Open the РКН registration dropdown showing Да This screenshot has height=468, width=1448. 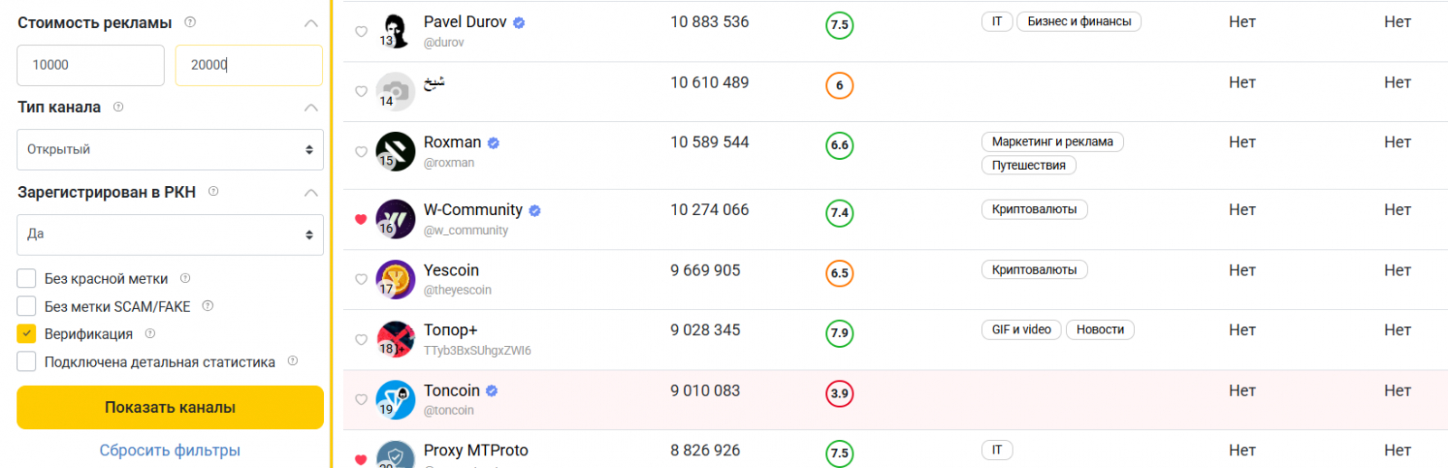[x=170, y=234]
